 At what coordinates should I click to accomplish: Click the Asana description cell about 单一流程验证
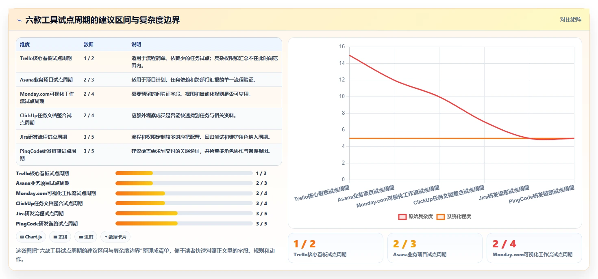pyautogui.click(x=194, y=80)
